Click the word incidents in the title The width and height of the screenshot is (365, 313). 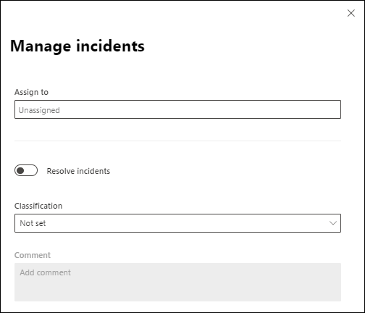pyautogui.click(x=110, y=46)
